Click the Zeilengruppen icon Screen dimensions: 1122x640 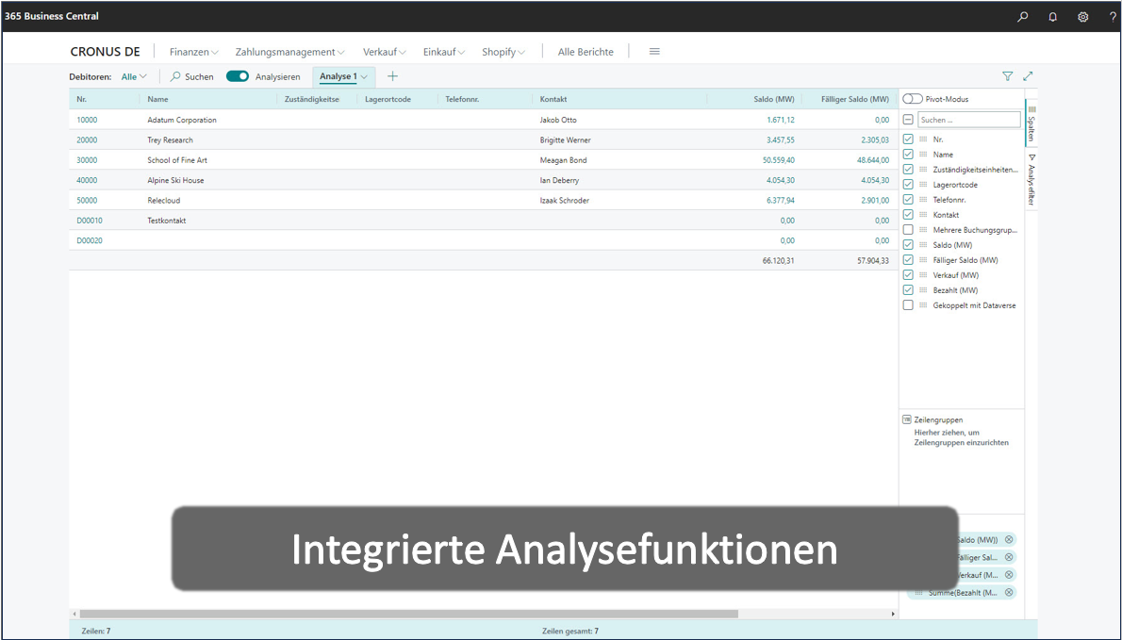click(907, 419)
